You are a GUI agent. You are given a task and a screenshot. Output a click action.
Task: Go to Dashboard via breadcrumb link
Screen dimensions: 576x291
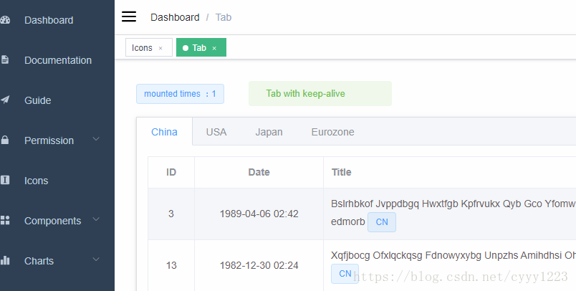[x=175, y=17]
